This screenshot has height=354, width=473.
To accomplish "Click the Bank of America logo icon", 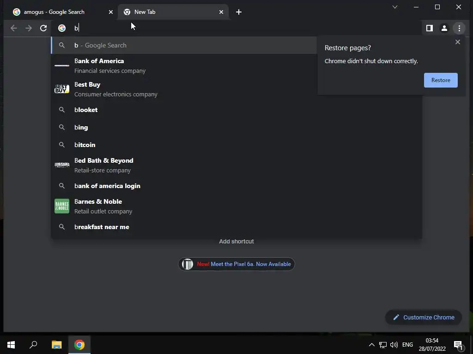I will [62, 65].
